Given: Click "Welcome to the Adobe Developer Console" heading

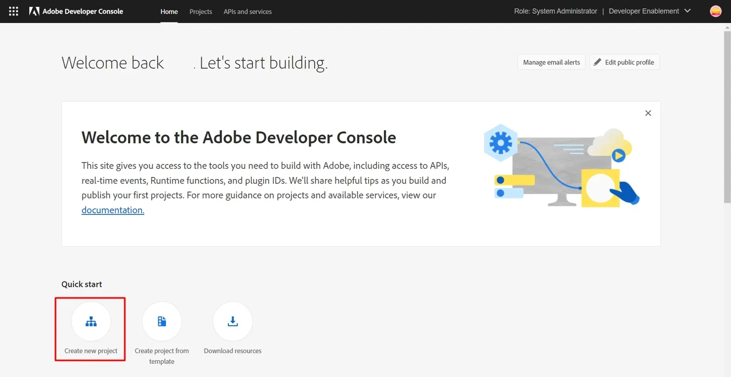Looking at the screenshot, I should [238, 137].
